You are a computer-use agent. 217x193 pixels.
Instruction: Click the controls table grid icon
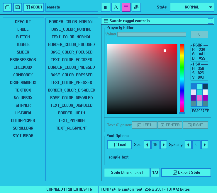106,7
